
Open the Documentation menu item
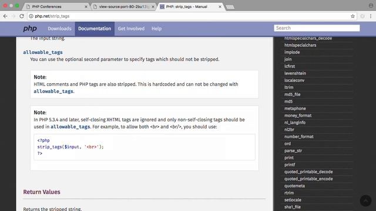[x=95, y=29]
